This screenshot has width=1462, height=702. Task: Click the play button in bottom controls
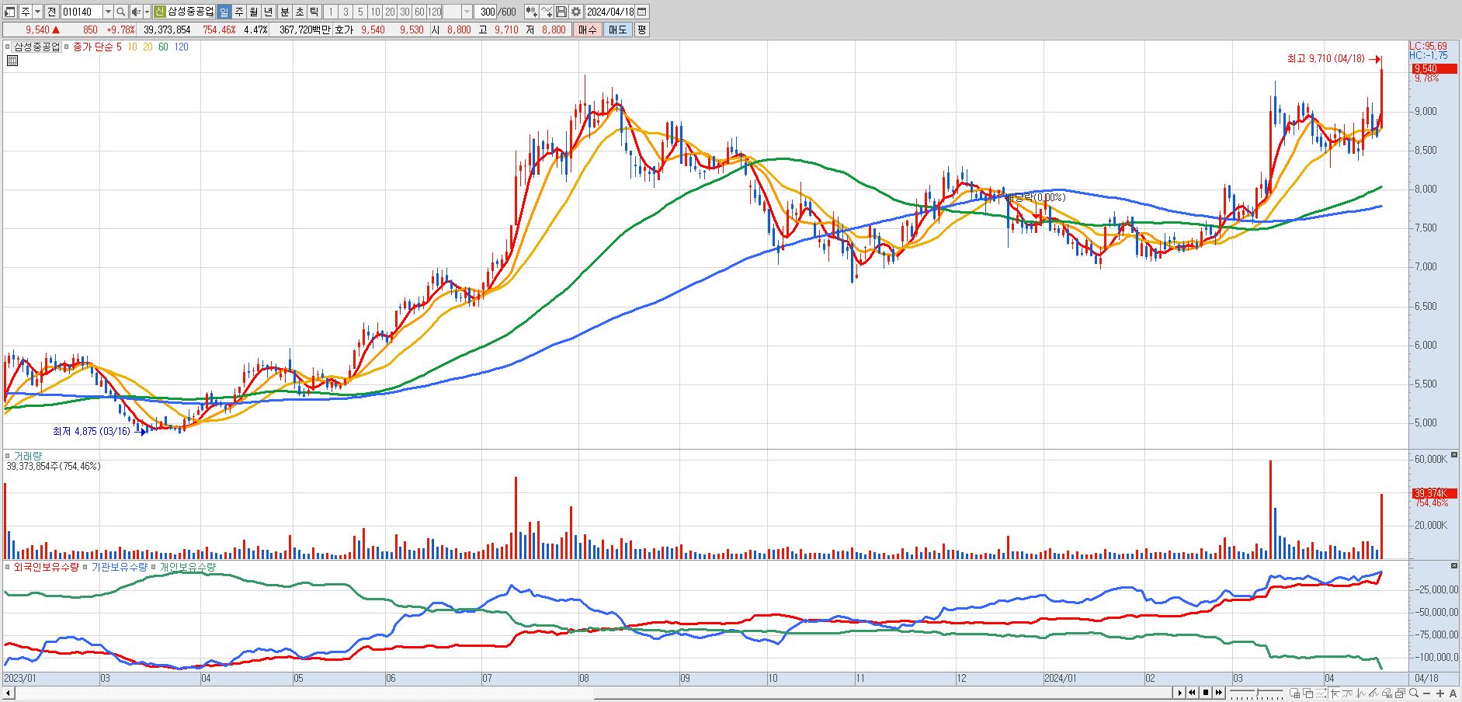(1179, 693)
